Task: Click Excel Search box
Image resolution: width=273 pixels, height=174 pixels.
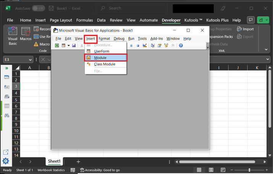Action: point(131,8)
